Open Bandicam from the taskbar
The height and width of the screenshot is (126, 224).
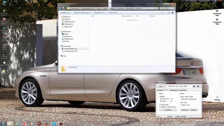click(61, 124)
